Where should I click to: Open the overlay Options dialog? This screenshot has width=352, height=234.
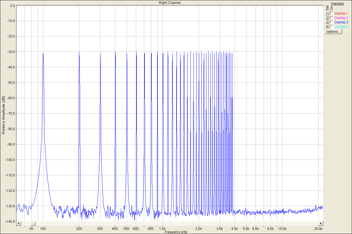pos(333,32)
